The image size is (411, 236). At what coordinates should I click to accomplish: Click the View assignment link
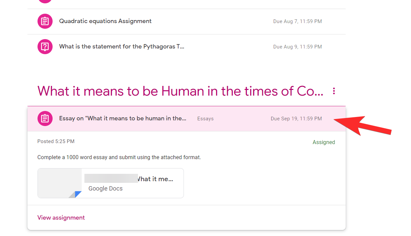click(x=61, y=217)
